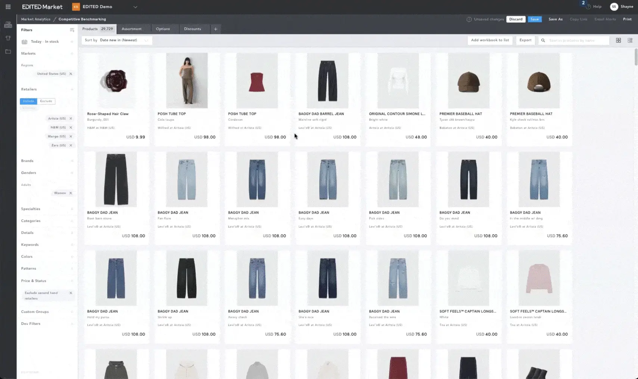Screen dimensions: 638x379
Task: Click the Export button
Action: pyautogui.click(x=525, y=40)
